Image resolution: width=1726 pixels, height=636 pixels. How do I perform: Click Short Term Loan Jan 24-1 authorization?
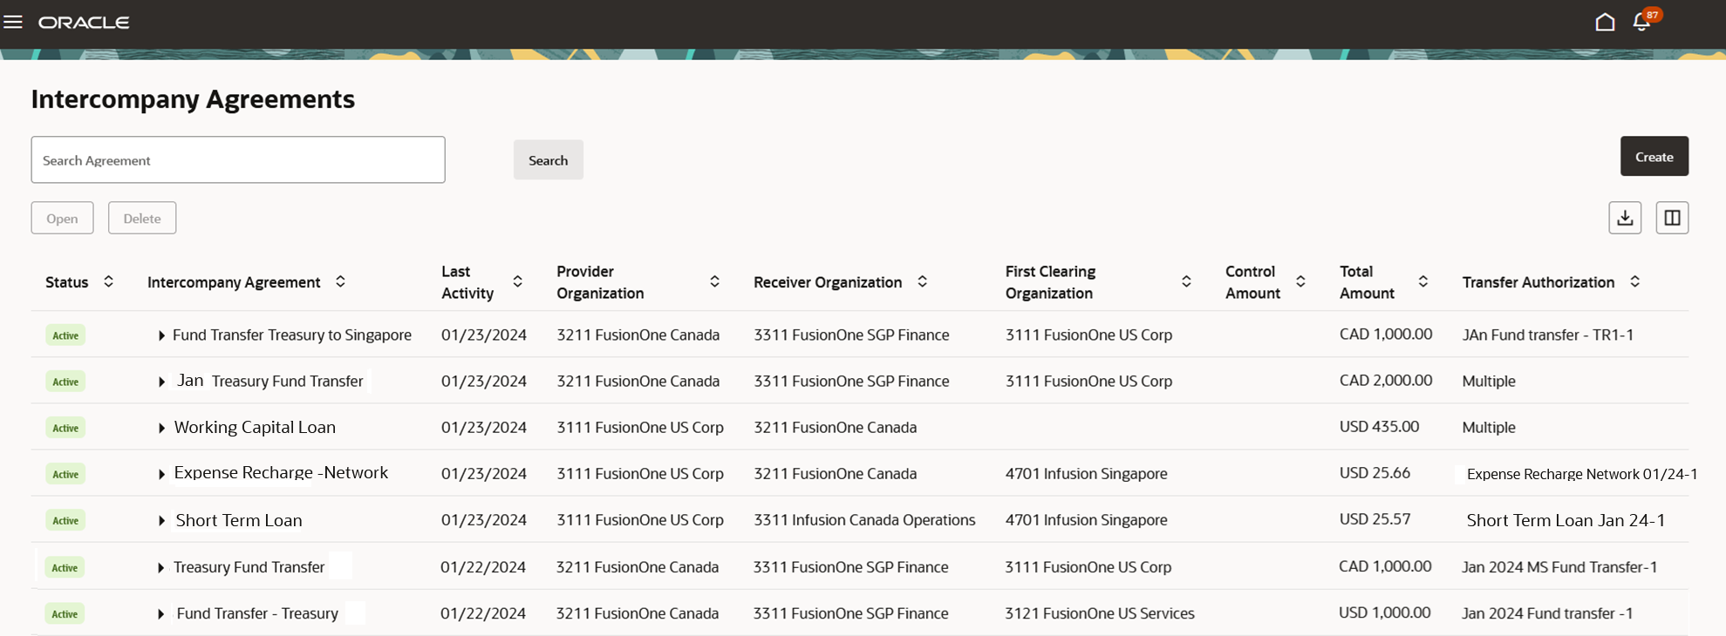coord(1566,520)
